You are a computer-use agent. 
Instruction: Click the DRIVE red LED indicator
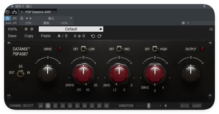click(59, 49)
